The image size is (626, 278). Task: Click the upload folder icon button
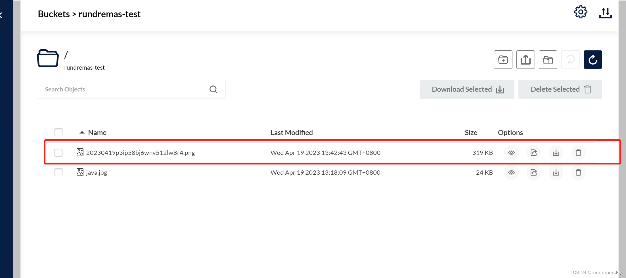(548, 60)
